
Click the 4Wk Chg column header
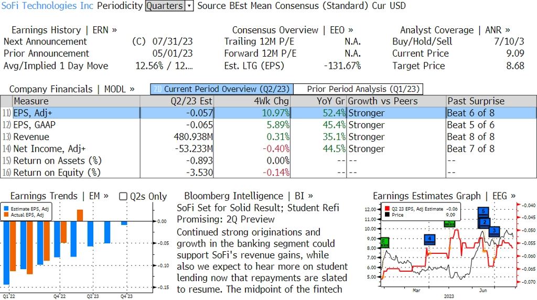tap(252, 101)
